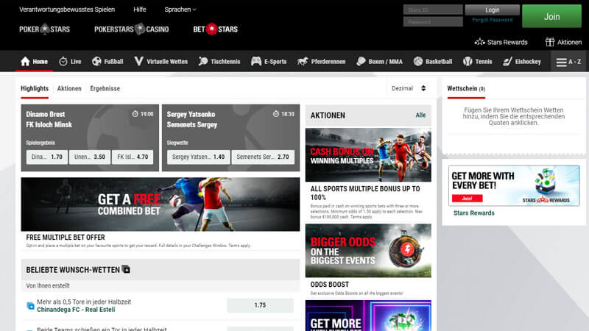Click the ODDS BOOST heading
Image resolution: width=589 pixels, height=331 pixels.
pyautogui.click(x=329, y=285)
